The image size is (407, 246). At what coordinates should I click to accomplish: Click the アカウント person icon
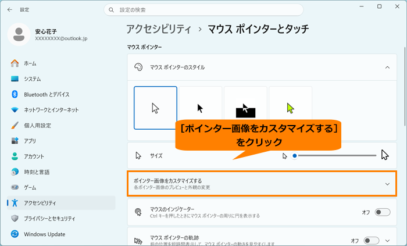point(15,156)
